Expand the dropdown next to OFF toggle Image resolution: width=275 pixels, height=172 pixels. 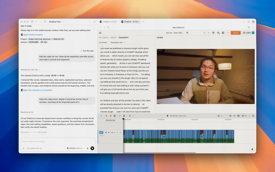249,116
